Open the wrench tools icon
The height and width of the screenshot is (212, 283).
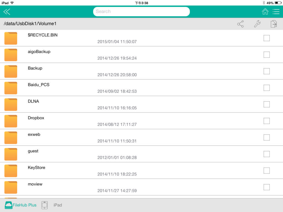coord(257,24)
